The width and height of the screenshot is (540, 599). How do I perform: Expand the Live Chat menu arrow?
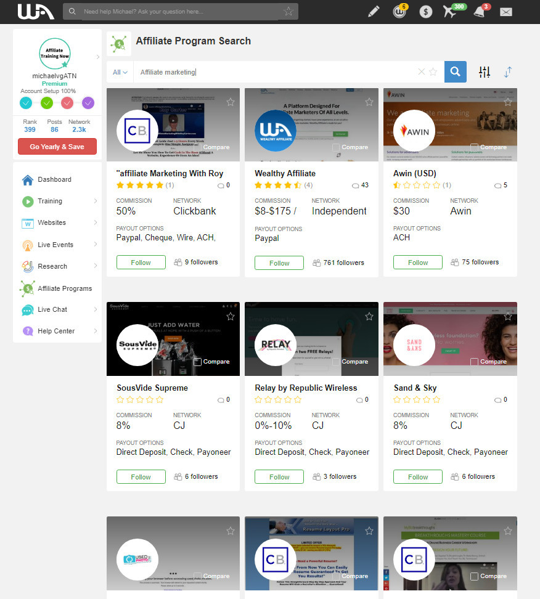[96, 309]
